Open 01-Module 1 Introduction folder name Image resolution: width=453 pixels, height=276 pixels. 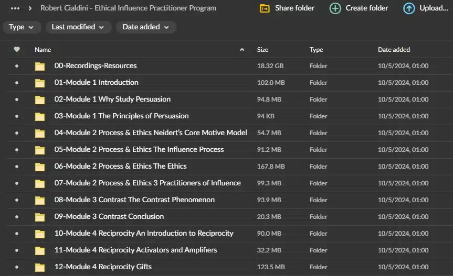click(x=96, y=82)
